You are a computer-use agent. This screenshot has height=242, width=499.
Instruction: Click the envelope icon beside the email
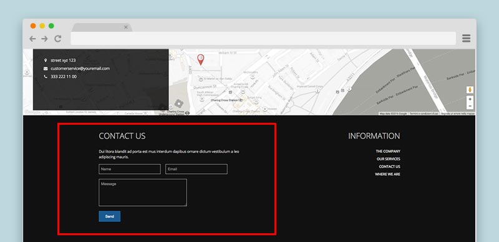(46, 69)
